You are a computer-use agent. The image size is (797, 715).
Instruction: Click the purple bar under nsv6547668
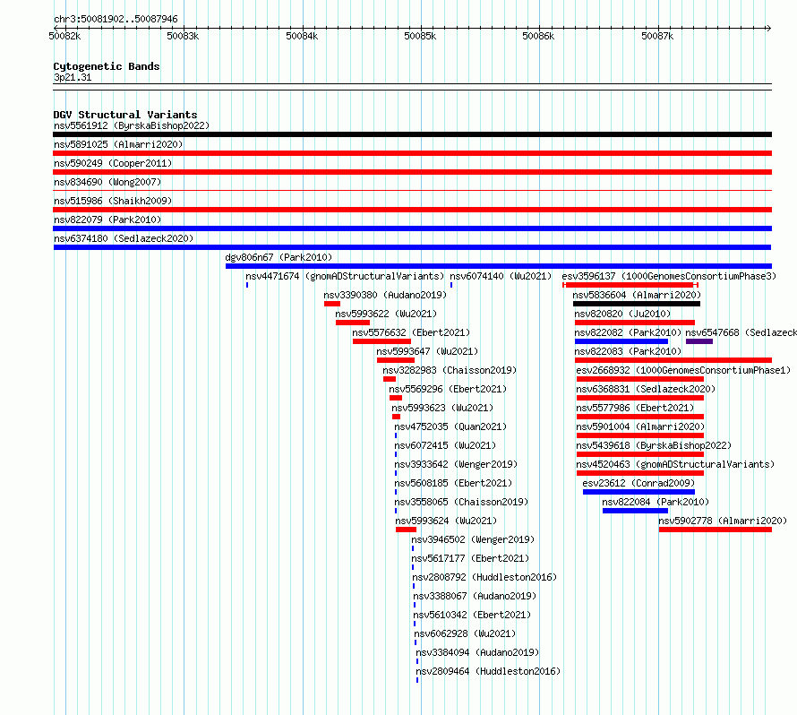(x=699, y=341)
